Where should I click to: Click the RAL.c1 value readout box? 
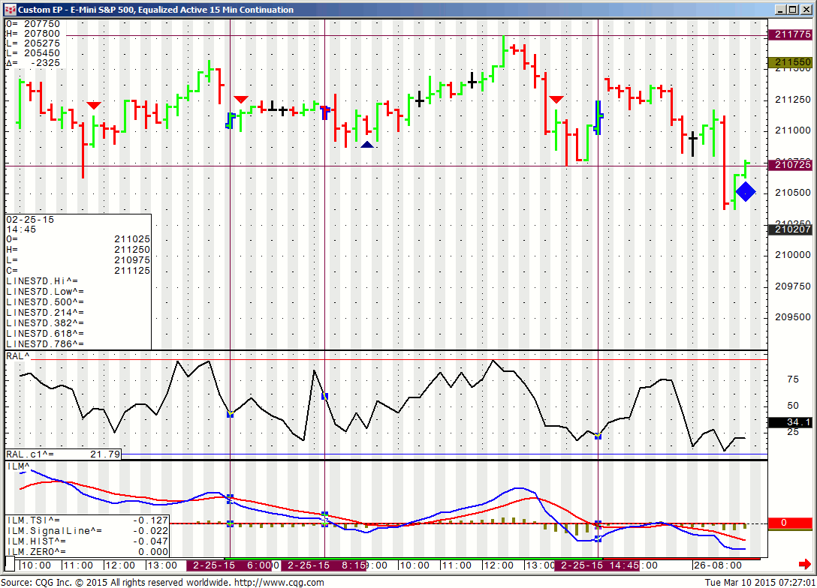[63, 454]
